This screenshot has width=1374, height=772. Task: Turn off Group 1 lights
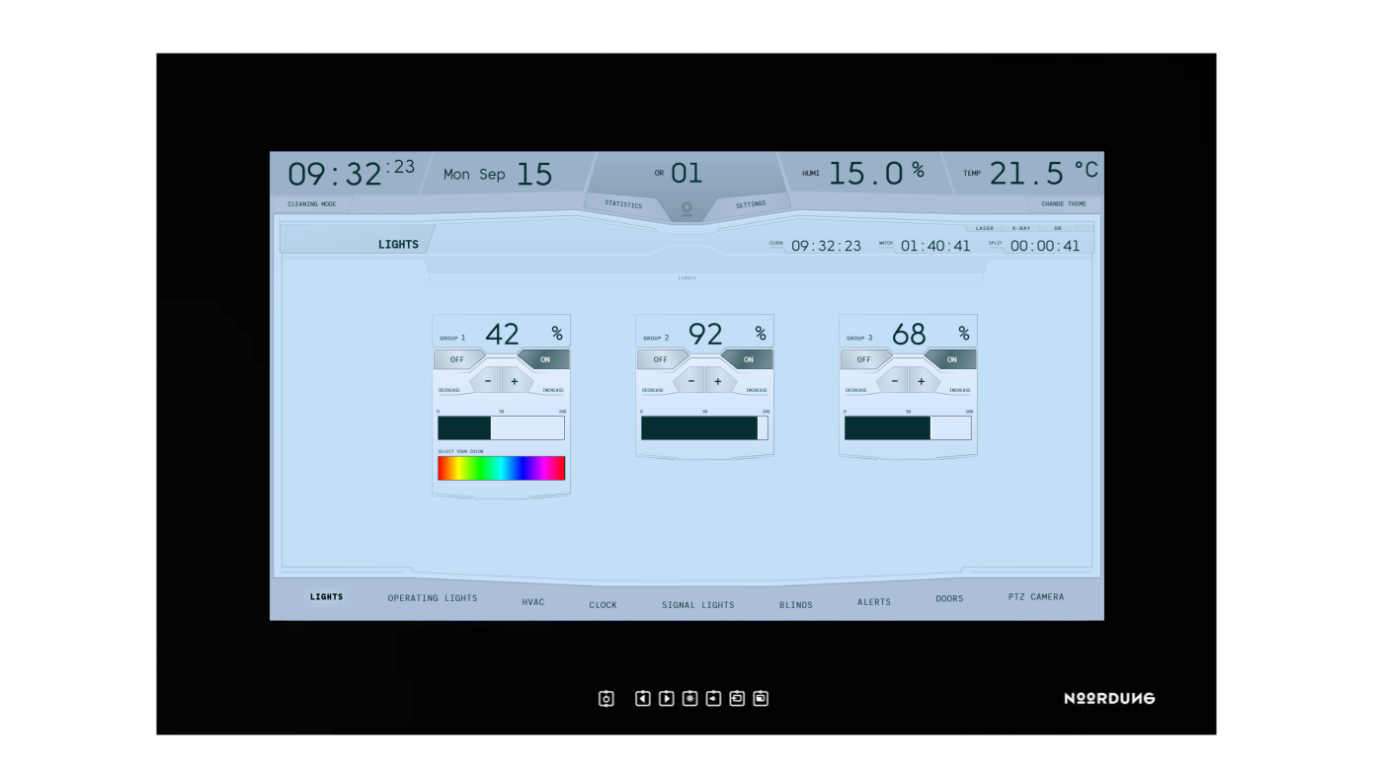(457, 359)
